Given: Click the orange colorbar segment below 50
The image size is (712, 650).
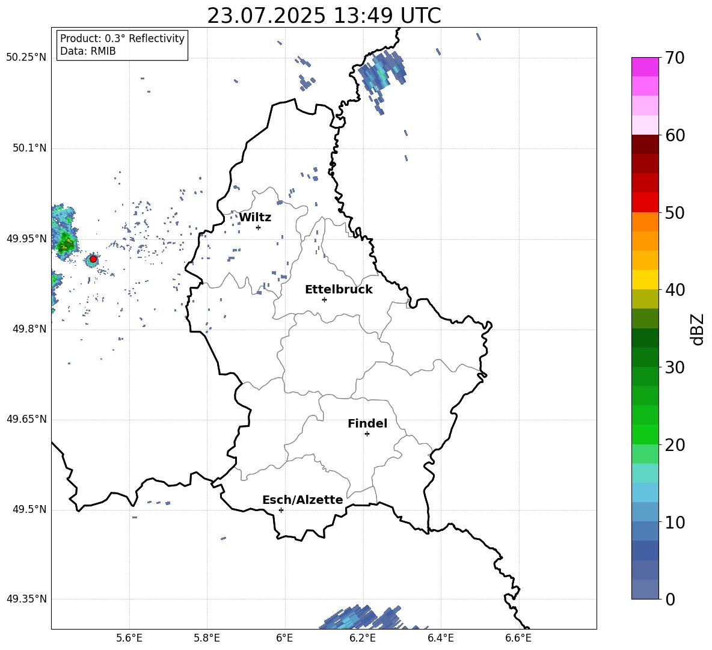Looking at the screenshot, I should [645, 222].
